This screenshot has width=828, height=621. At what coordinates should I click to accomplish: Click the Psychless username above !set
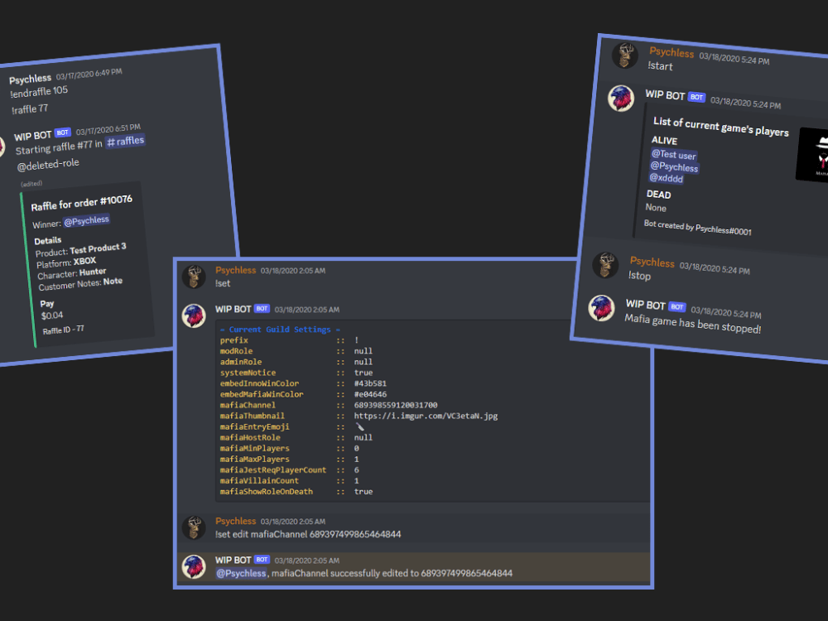click(x=236, y=270)
